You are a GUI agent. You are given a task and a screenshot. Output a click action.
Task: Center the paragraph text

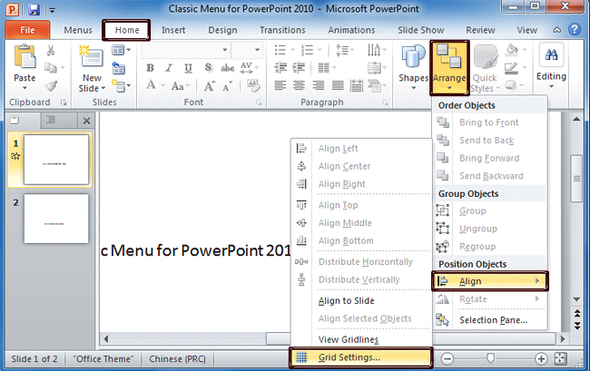(300, 86)
